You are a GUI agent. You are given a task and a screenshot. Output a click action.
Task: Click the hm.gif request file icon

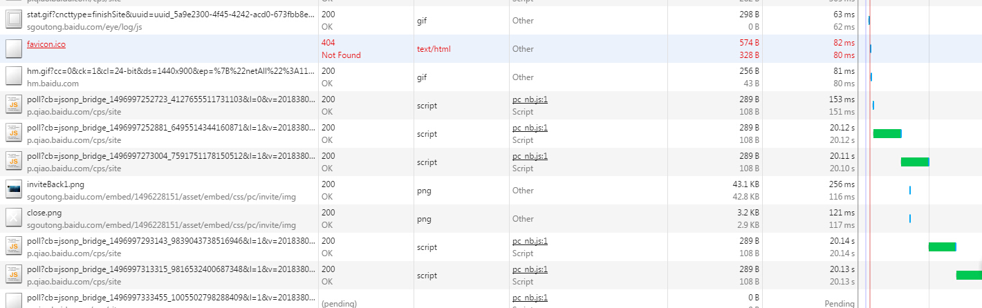14,77
